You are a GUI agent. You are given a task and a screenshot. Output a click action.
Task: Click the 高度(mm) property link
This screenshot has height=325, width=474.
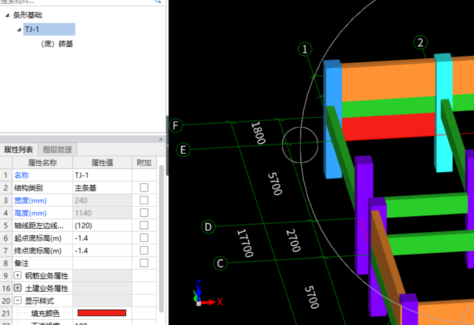pyautogui.click(x=30, y=213)
